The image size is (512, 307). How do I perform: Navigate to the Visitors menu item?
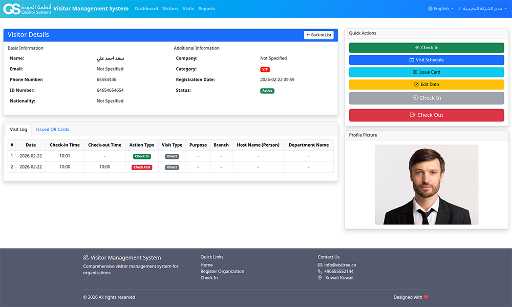coord(170,8)
